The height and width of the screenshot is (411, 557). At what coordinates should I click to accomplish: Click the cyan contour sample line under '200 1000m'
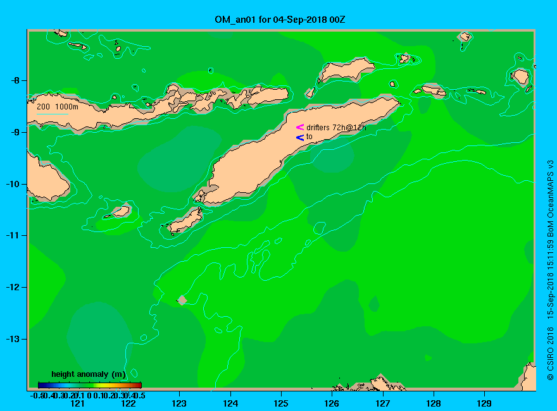[52, 114]
